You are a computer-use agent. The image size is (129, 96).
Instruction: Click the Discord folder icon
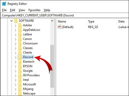[x=20, y=57]
